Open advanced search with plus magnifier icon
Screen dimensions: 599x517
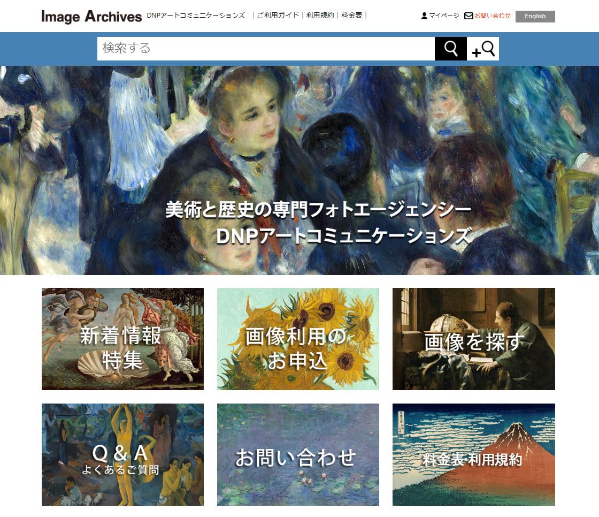[x=483, y=49]
